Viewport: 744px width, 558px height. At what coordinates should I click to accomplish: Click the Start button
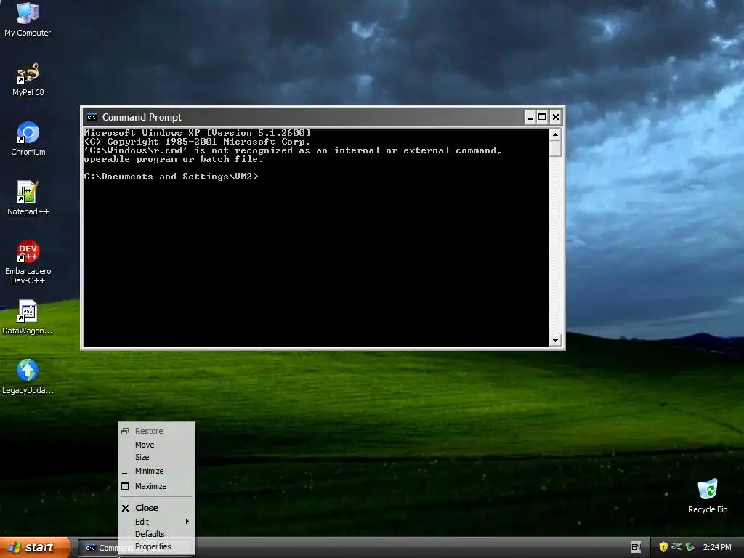pyautogui.click(x=35, y=547)
